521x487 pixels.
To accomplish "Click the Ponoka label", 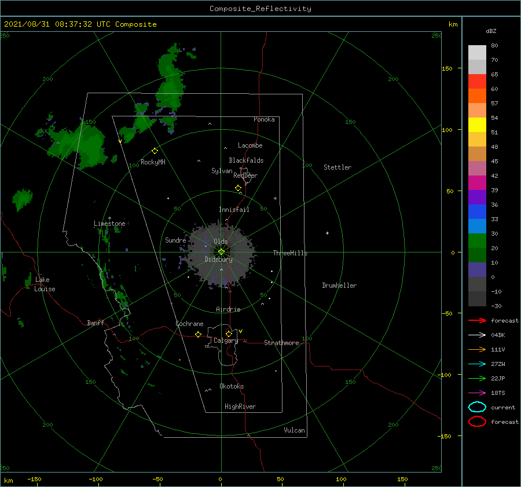I will [264, 119].
